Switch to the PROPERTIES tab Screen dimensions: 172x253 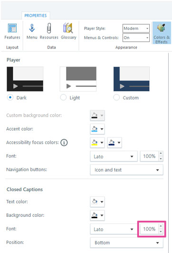point(36,16)
